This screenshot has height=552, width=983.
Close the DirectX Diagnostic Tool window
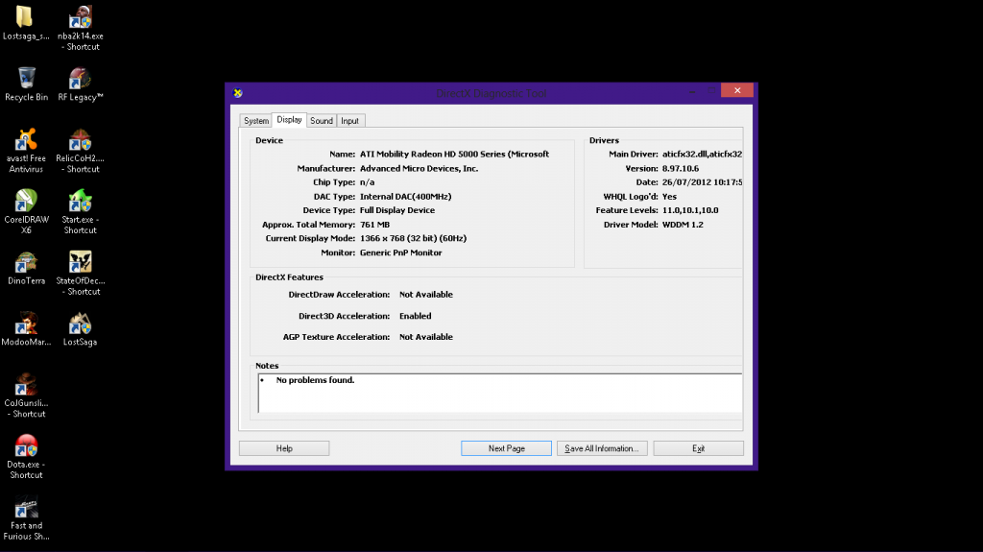point(737,90)
